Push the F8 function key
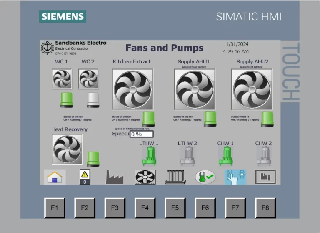The height and width of the screenshot is (233, 320). click(265, 208)
